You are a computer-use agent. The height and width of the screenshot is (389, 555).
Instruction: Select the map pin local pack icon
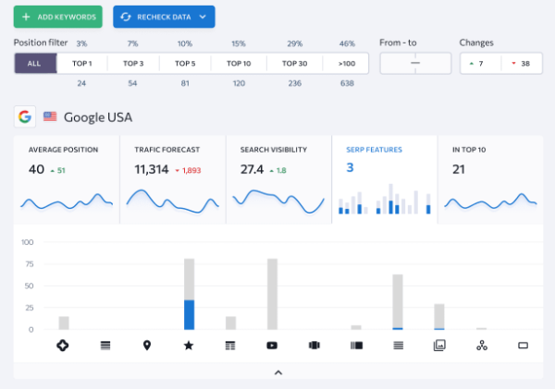click(146, 346)
